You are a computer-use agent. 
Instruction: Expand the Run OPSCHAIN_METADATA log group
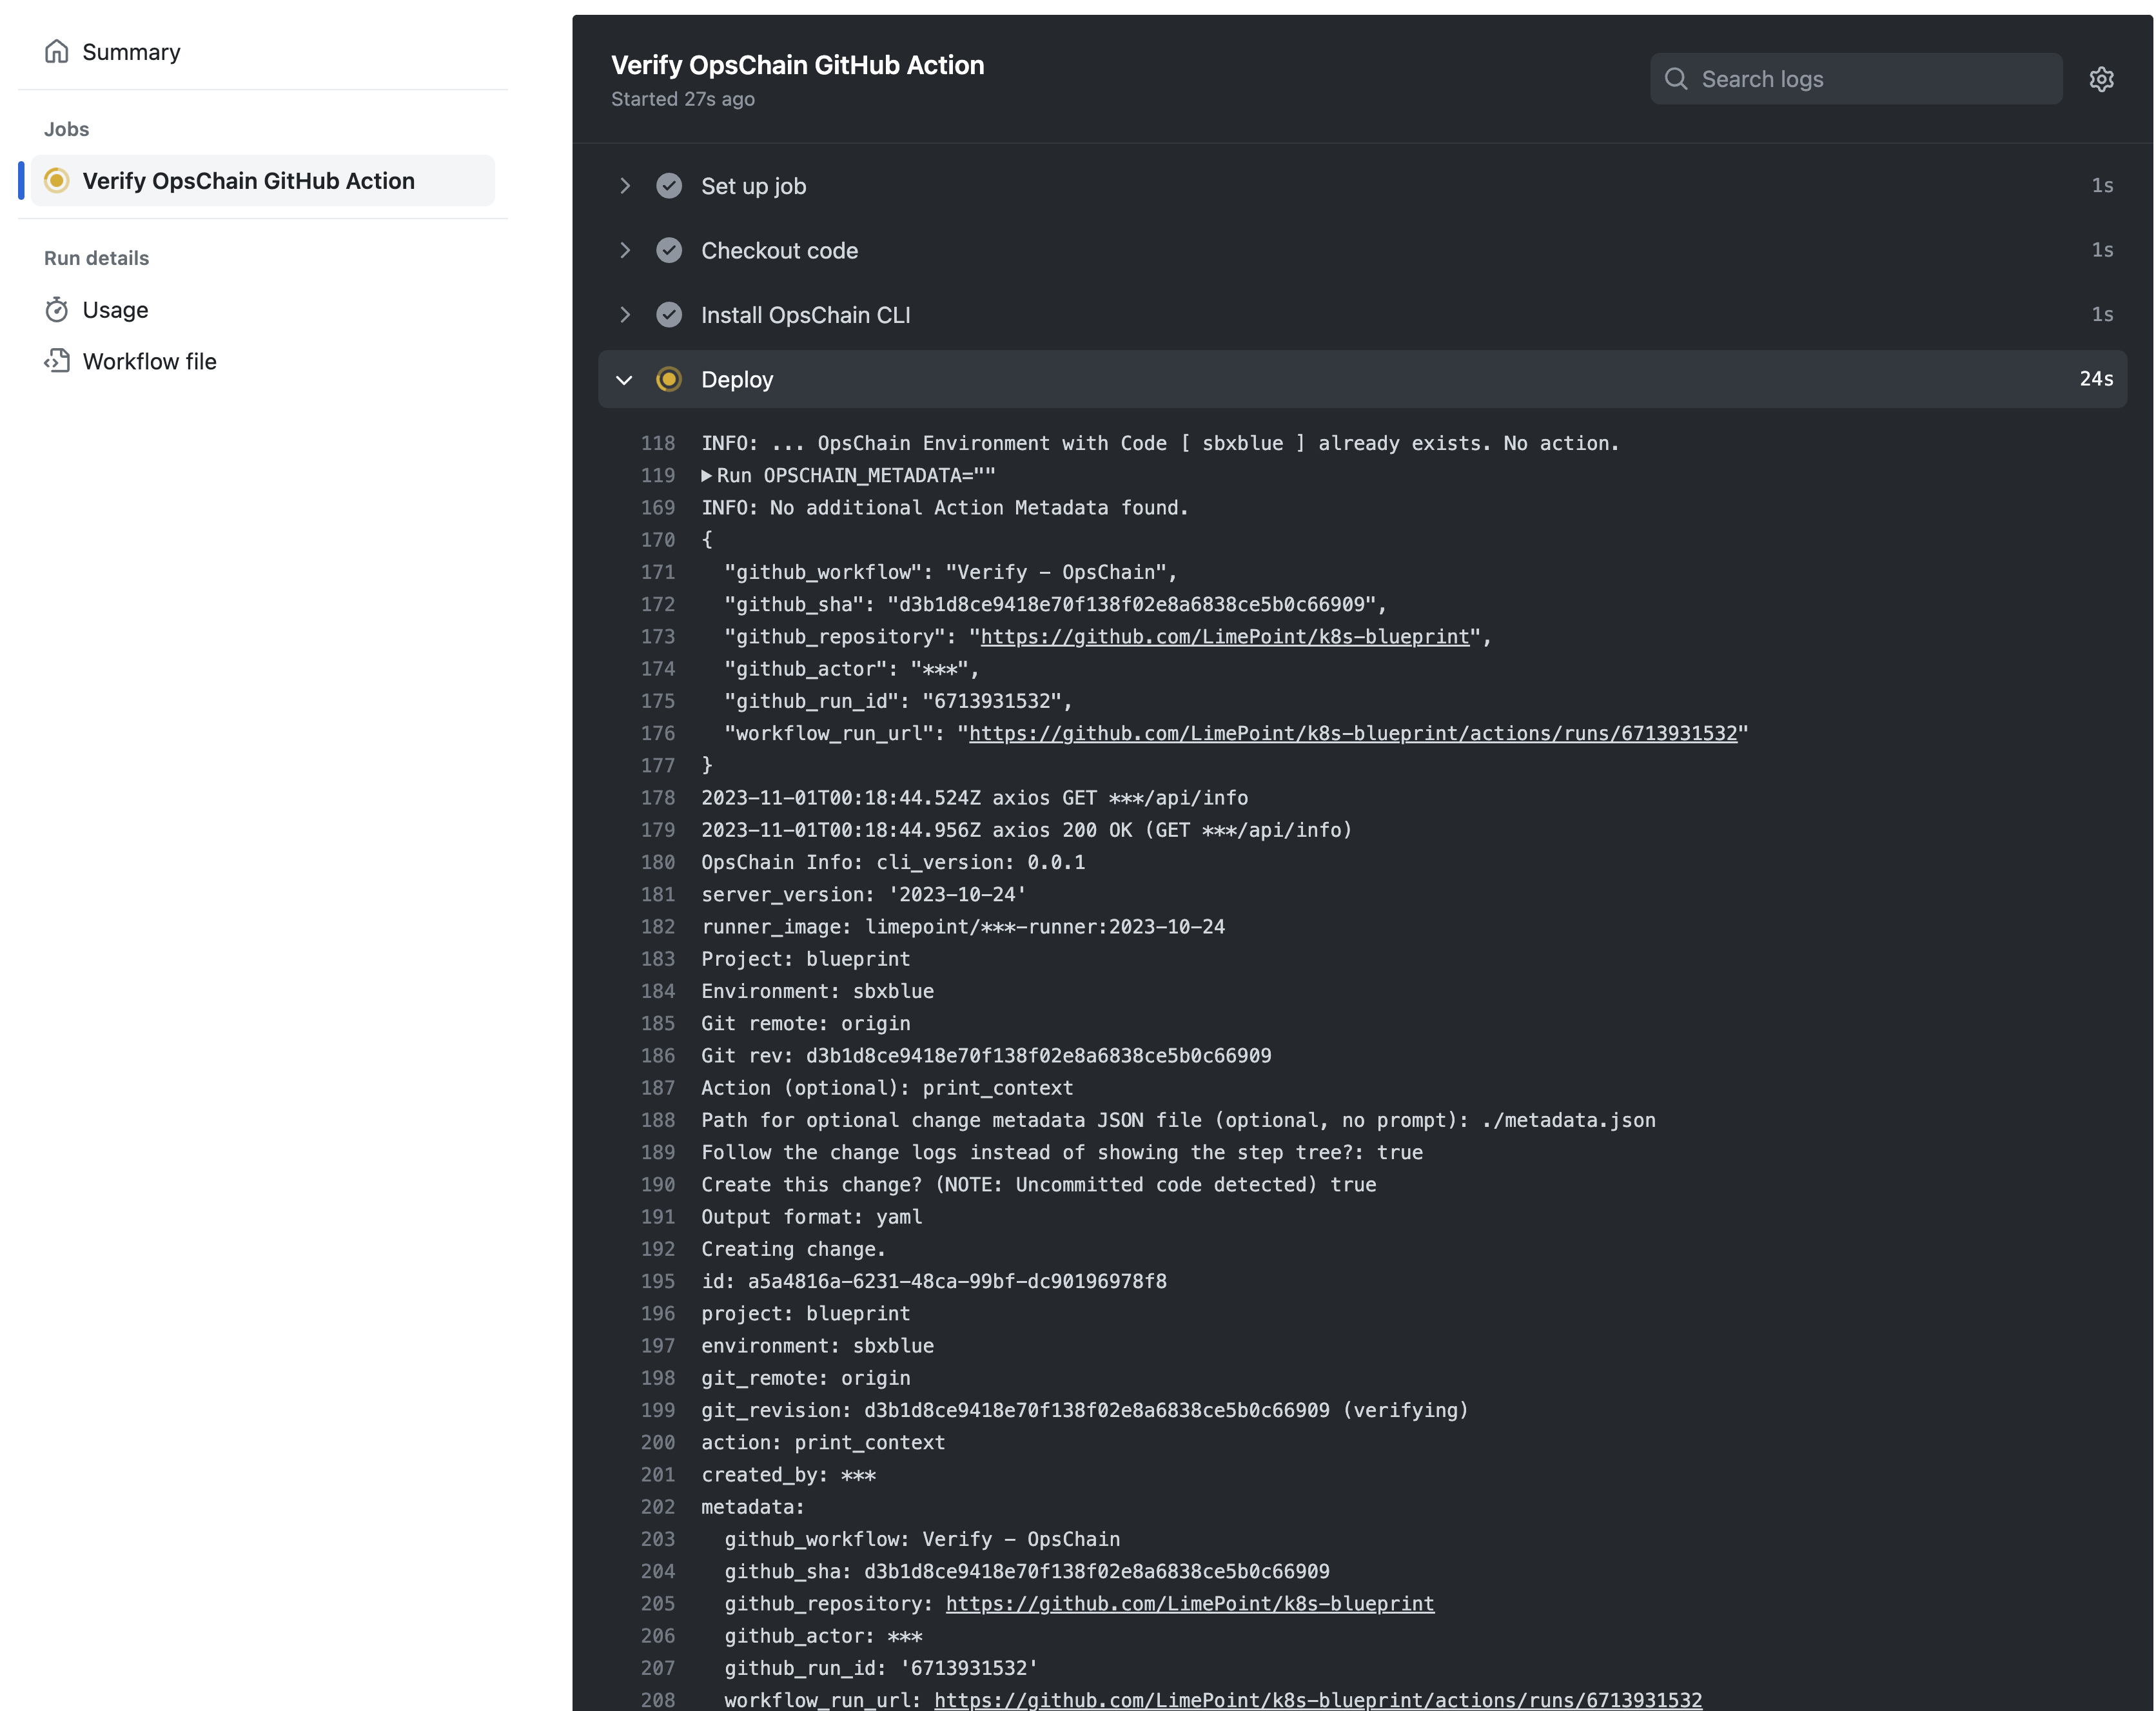(x=707, y=476)
